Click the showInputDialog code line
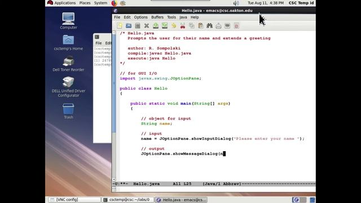The image size is (361, 203). point(223,139)
